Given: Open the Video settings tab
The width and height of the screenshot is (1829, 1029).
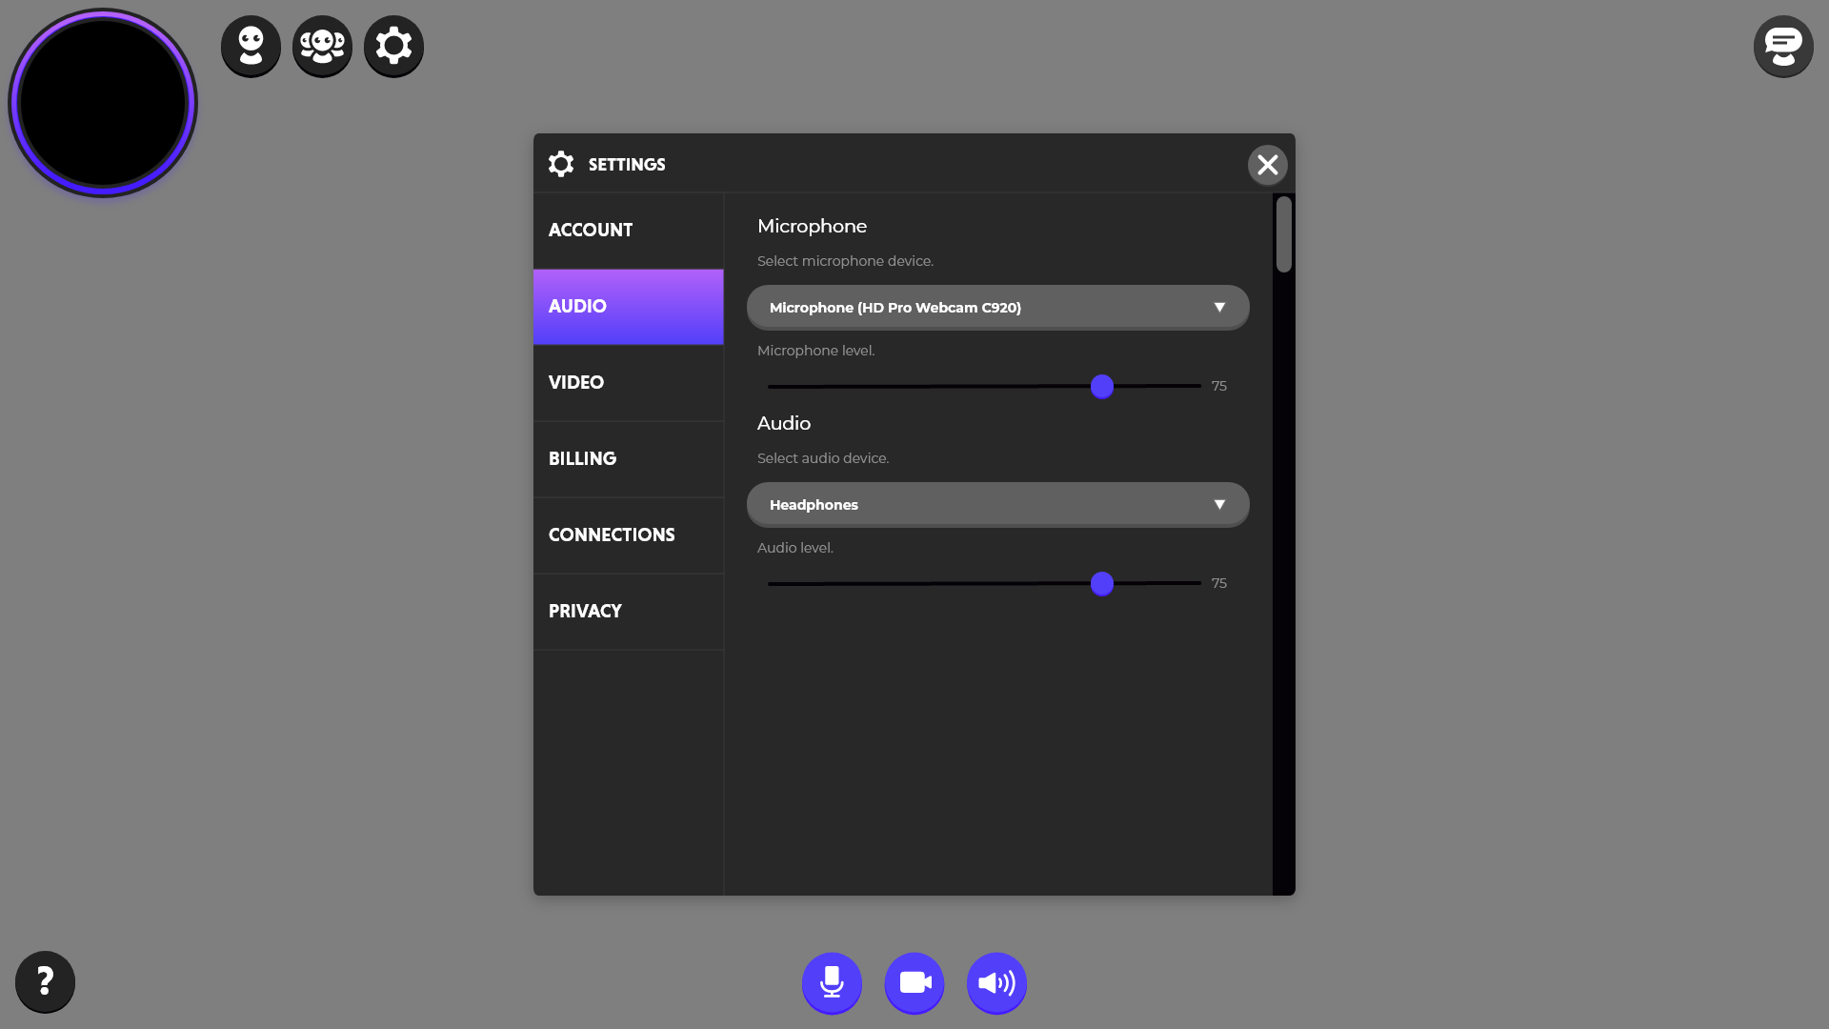Looking at the screenshot, I should point(629,383).
